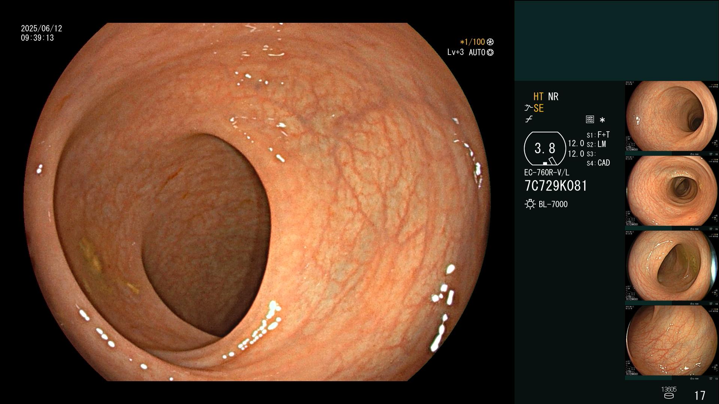Click the Lv+3 brightness level text

455,52
